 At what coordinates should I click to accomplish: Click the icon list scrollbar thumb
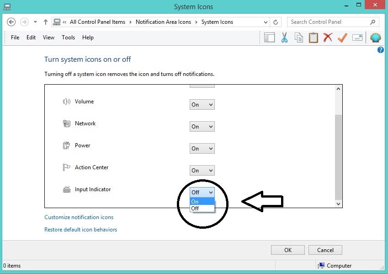tap(338, 157)
